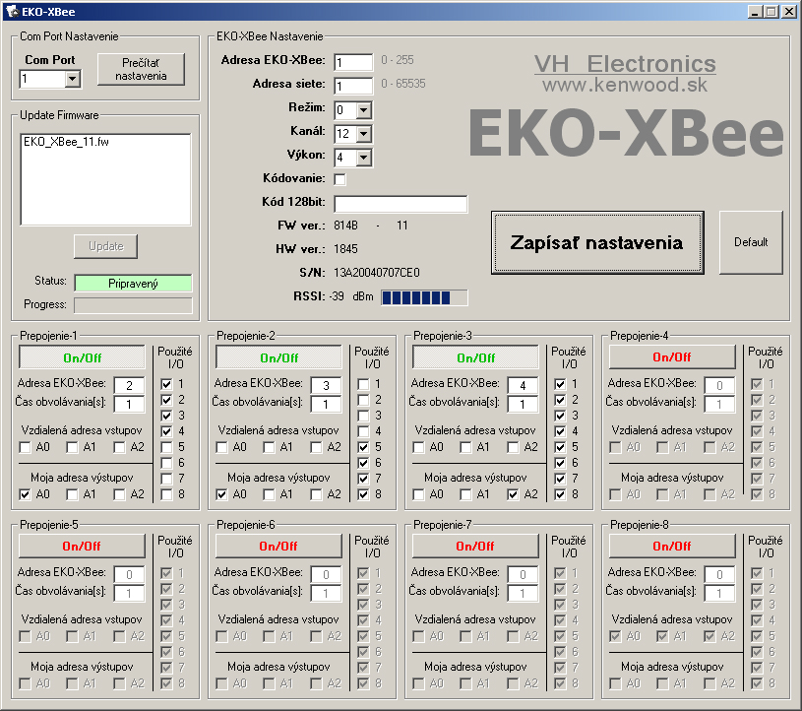Image resolution: width=802 pixels, height=711 pixels.
Task: Edit Adresa EKO-XBee field in Prepojenie-2
Action: click(x=326, y=385)
